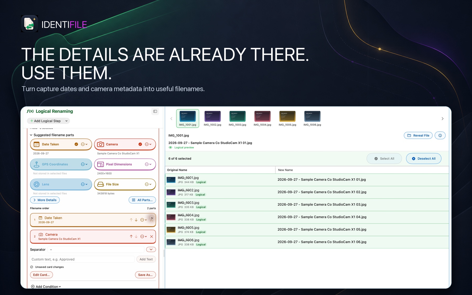Move Date Taken up in filename order

tap(131, 220)
